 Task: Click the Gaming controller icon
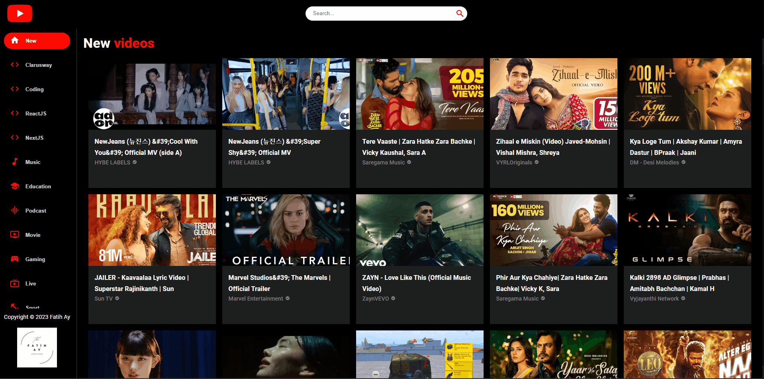(15, 259)
